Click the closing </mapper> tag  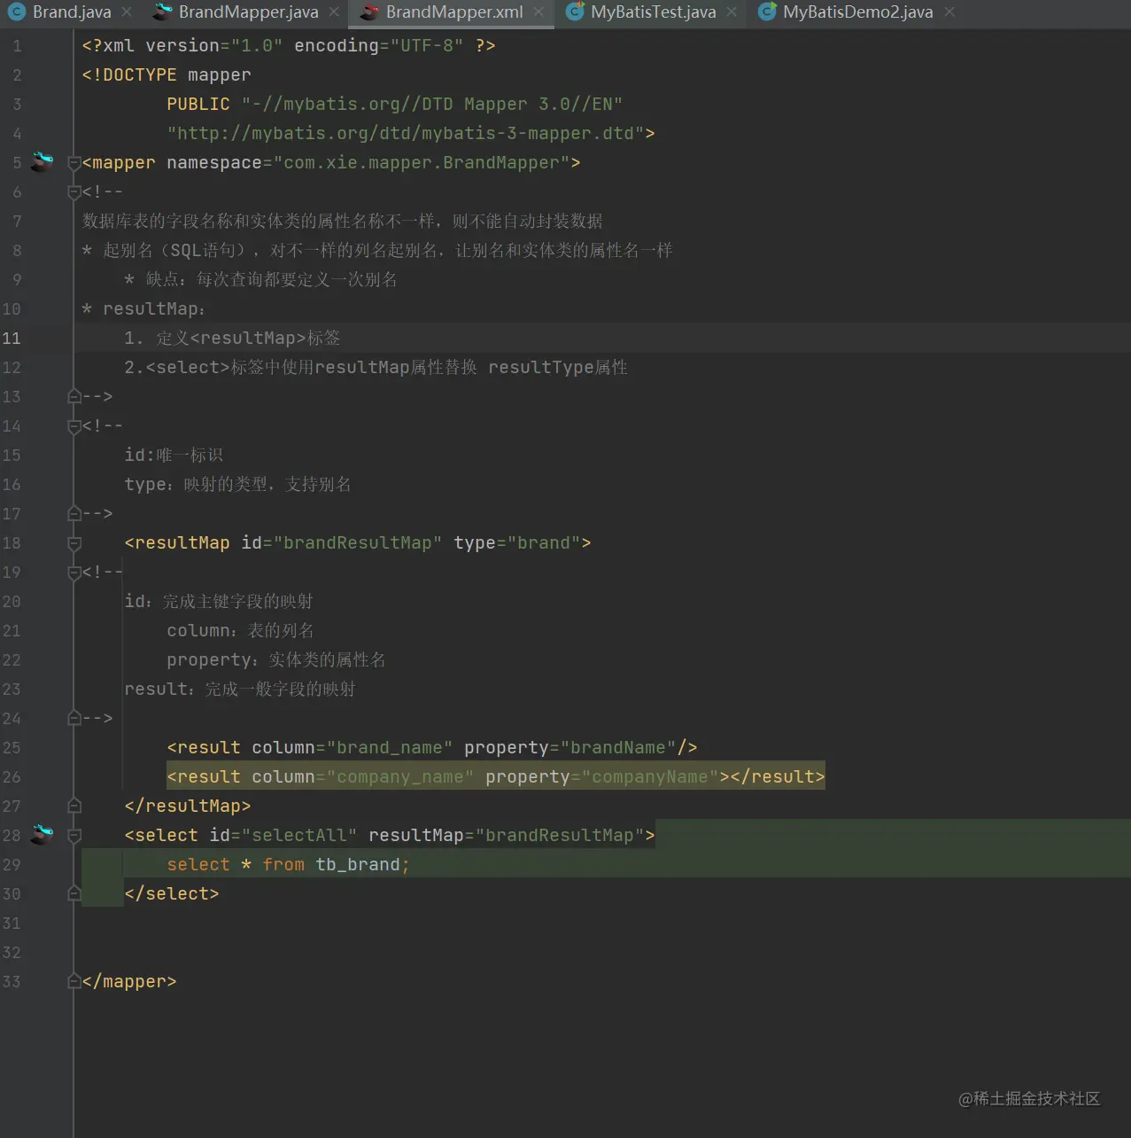tap(129, 981)
